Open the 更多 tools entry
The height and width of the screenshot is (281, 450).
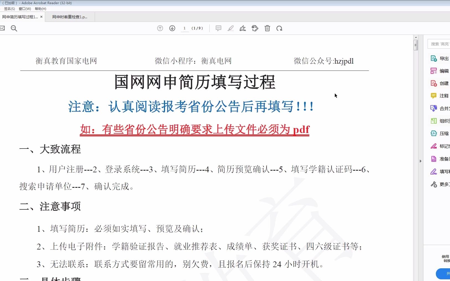coord(440,184)
